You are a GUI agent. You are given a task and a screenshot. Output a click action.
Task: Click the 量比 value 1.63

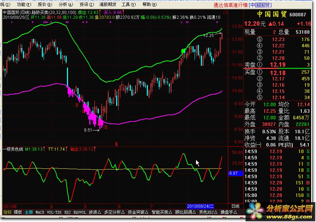pos(305,111)
